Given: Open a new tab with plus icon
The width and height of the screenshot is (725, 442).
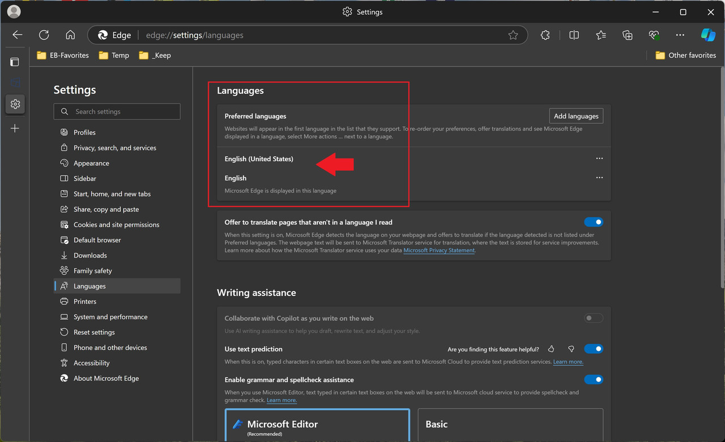Looking at the screenshot, I should click(x=15, y=128).
